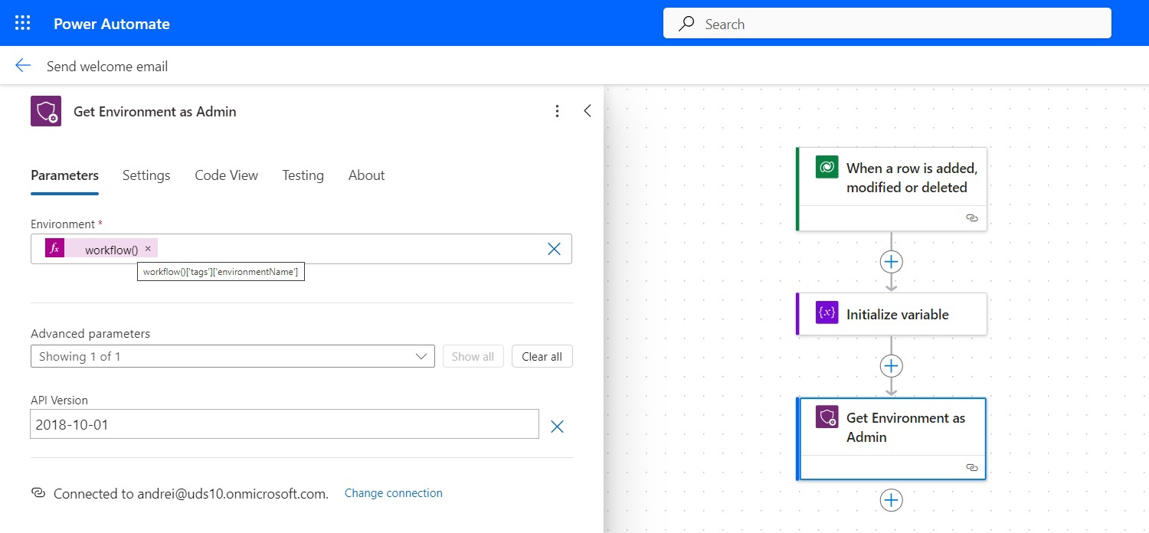This screenshot has width=1149, height=533.
Task: Click the Search box in the header
Action: click(x=887, y=24)
